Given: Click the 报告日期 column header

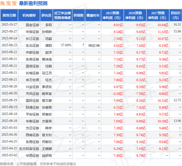Looking at the screenshot, I should coord(9,15).
